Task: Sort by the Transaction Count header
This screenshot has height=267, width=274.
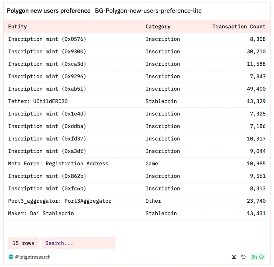Action: tap(239, 27)
